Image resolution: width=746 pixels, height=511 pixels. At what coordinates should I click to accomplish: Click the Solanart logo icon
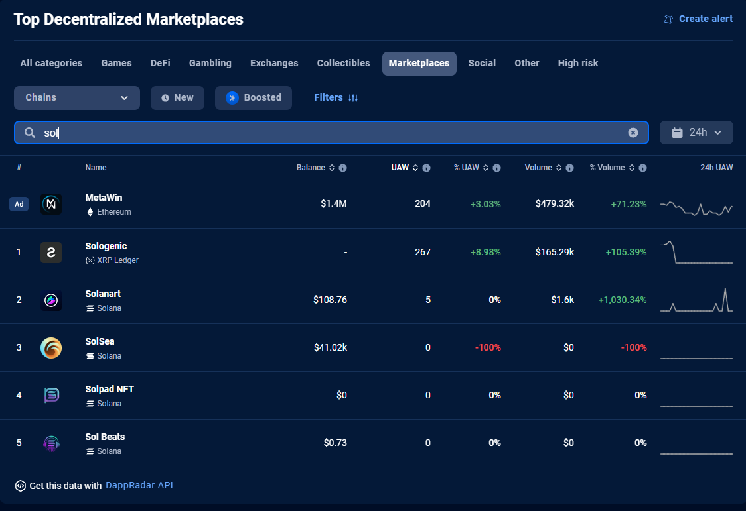[x=51, y=300]
